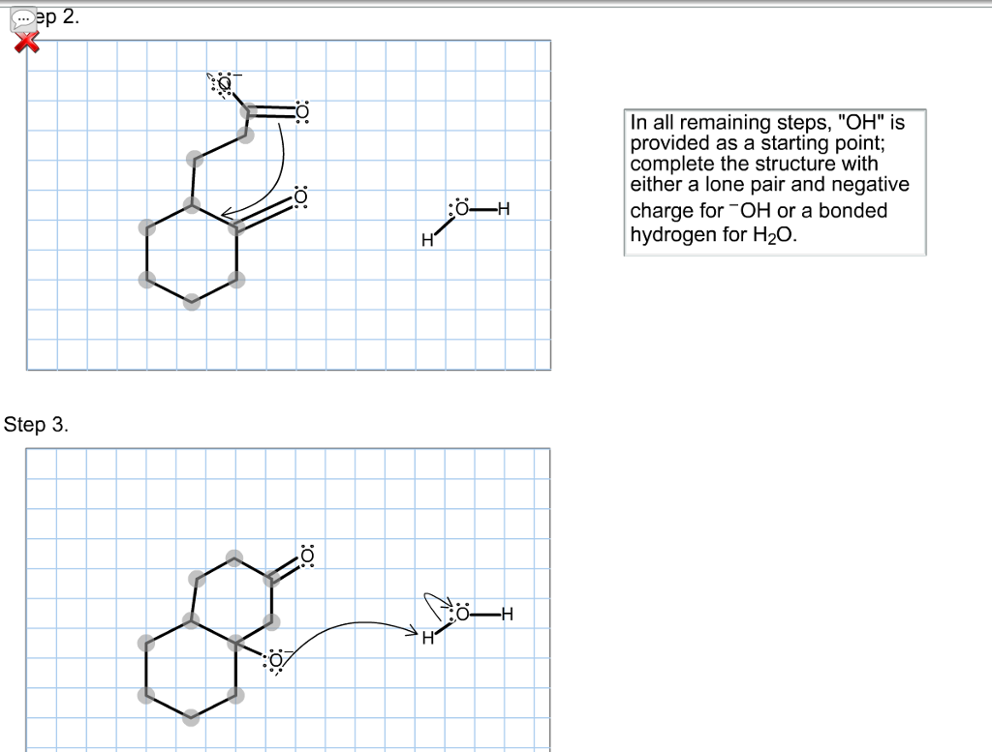
Task: Click the Step 3 heading label
Action: click(37, 423)
